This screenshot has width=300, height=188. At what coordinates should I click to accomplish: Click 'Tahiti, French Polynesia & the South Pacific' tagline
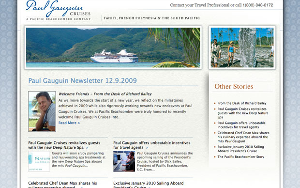[152, 18]
